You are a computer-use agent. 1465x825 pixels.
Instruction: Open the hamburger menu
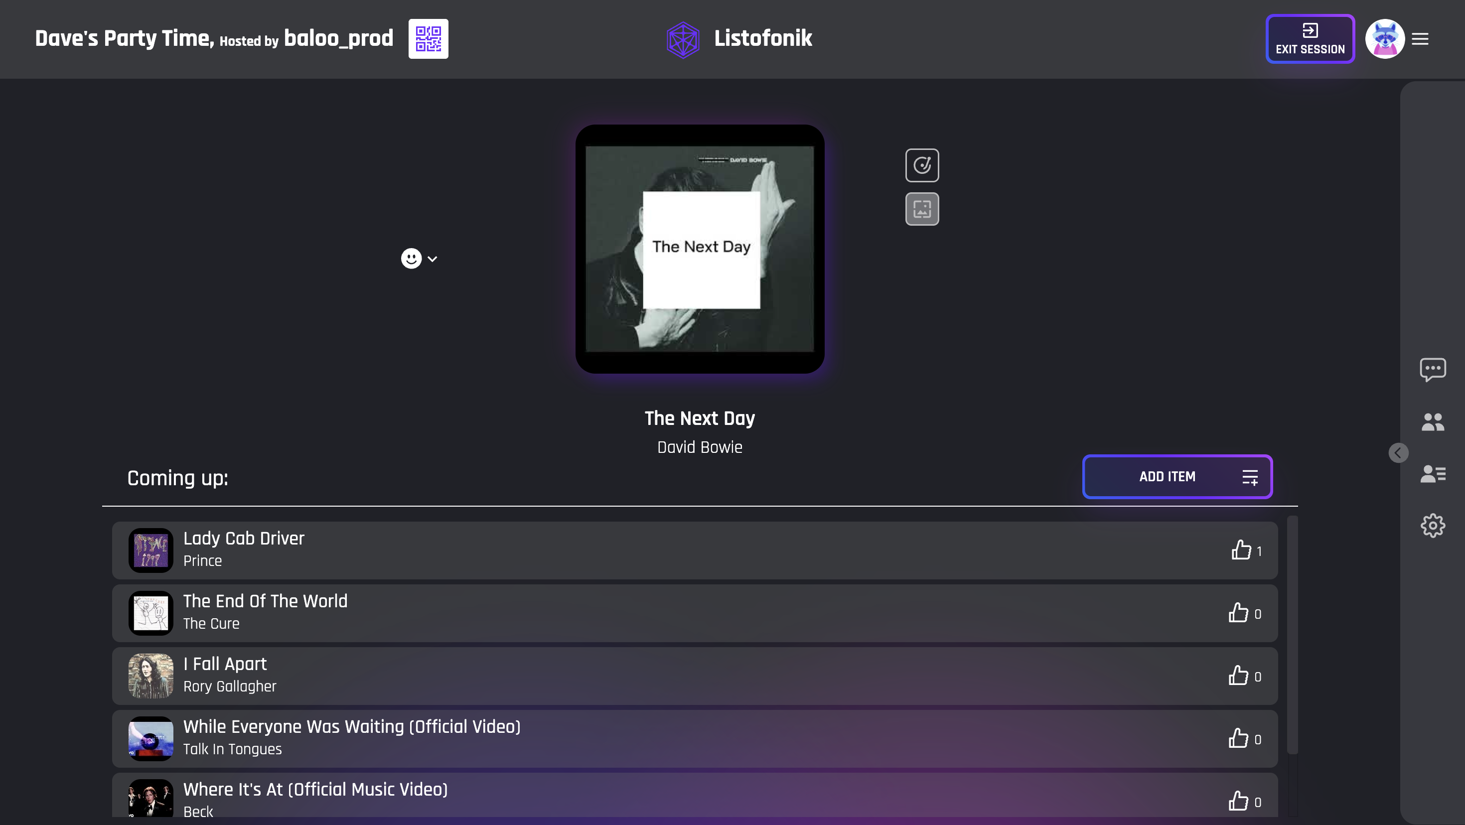pos(1420,39)
